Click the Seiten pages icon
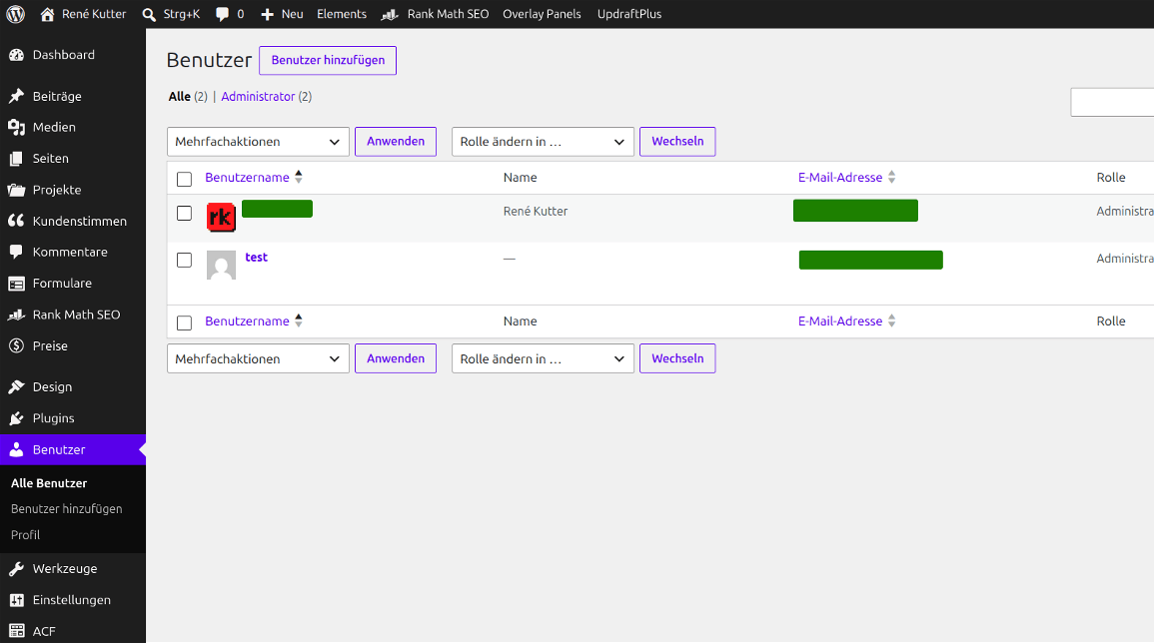 pos(16,158)
